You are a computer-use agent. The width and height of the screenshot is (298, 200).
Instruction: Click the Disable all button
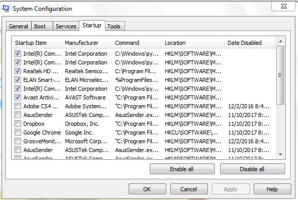pos(252,169)
